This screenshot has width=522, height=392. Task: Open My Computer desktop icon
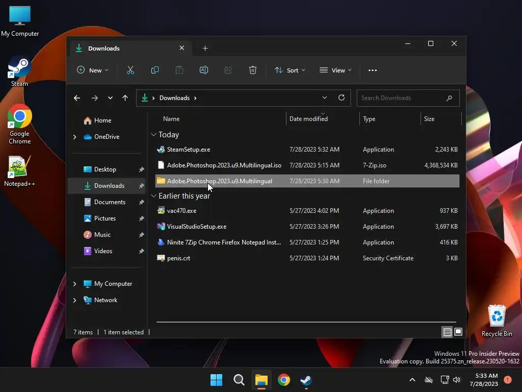tap(20, 21)
